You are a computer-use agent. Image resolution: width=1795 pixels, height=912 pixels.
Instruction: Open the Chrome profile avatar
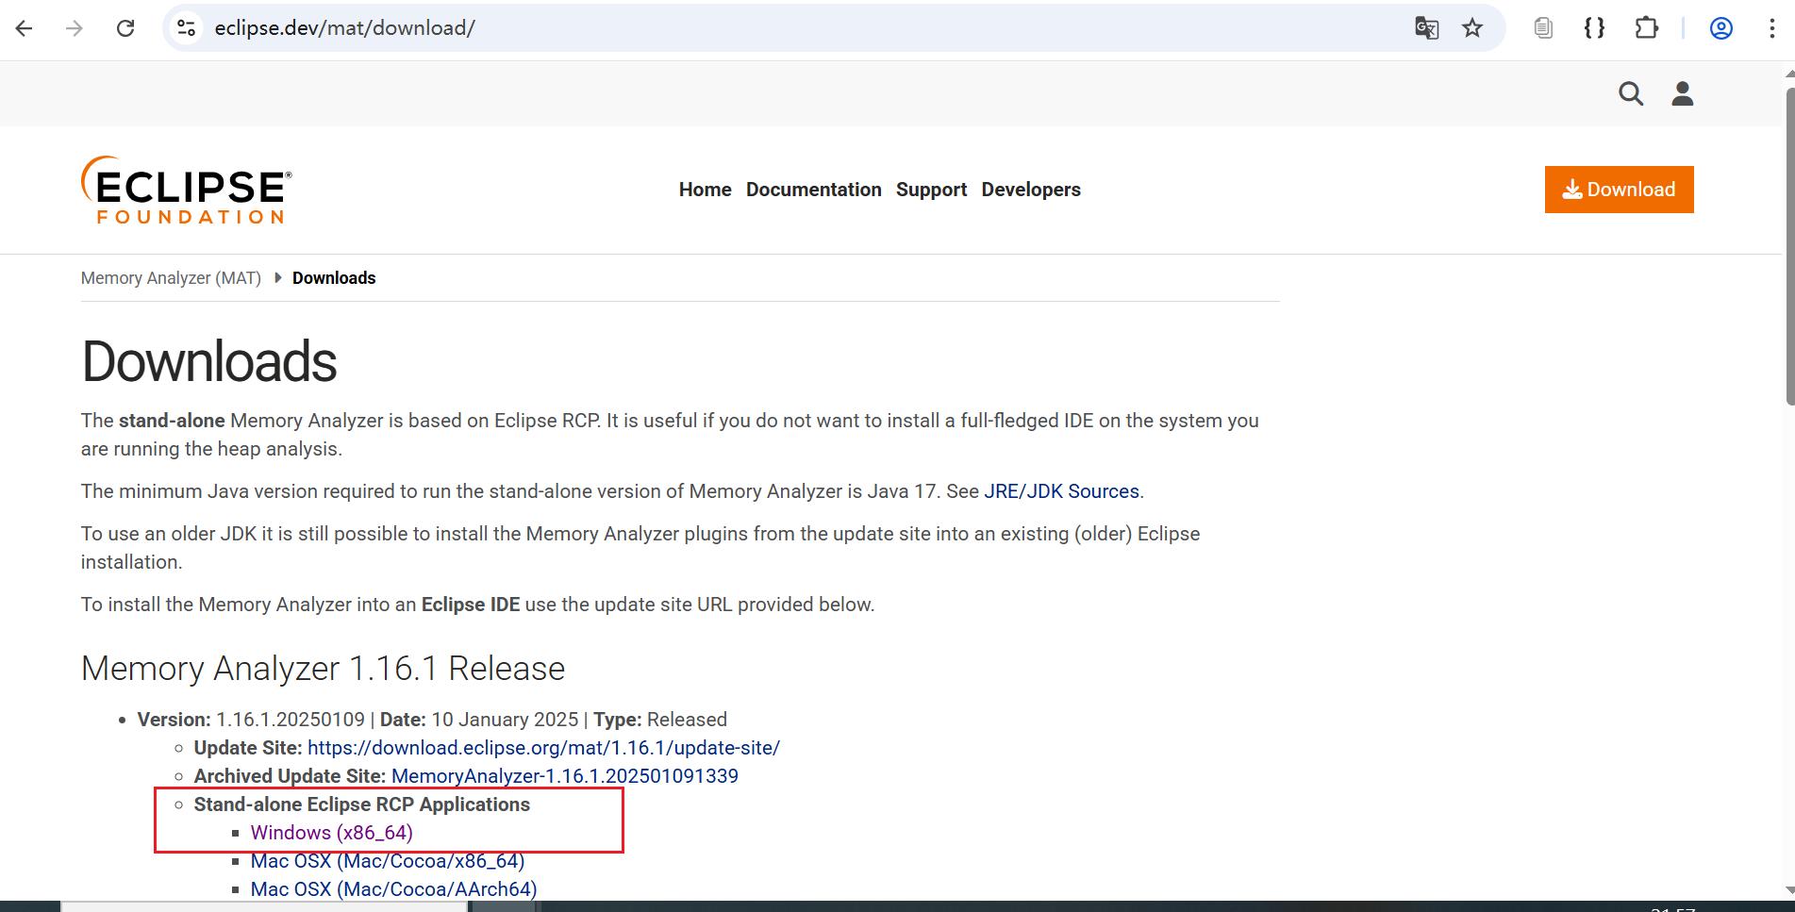click(x=1721, y=28)
